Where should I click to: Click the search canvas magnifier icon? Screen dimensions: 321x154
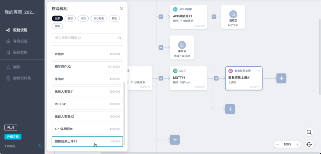(309, 132)
